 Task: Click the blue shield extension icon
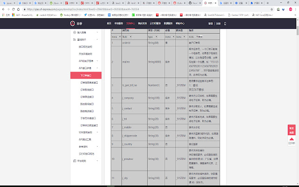tap(284, 9)
